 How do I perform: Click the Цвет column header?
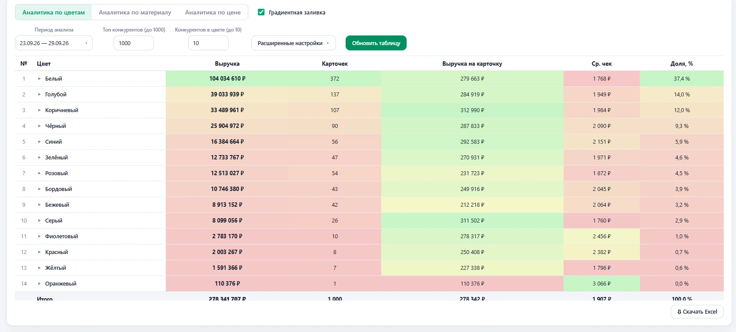tap(44, 64)
